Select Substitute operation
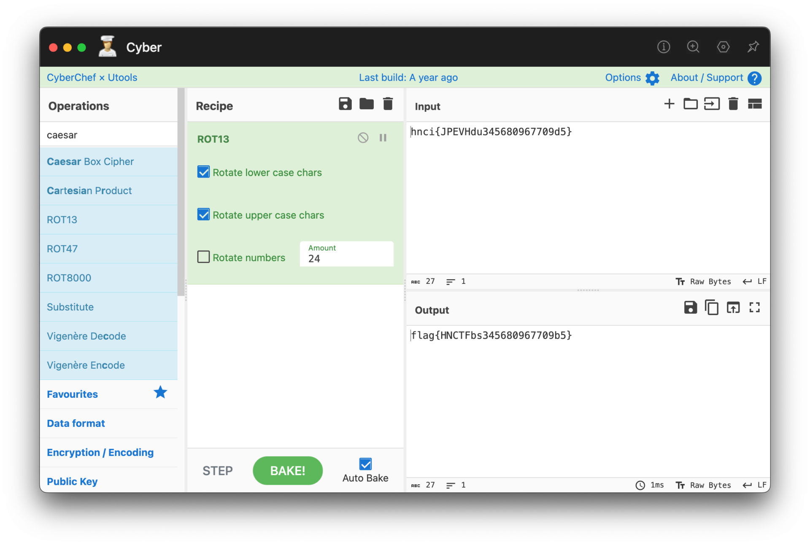Viewport: 810px width, 545px height. tap(108, 307)
